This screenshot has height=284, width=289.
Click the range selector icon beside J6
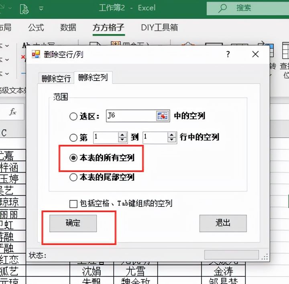(163, 116)
